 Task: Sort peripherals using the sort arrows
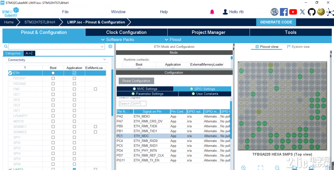25,68
